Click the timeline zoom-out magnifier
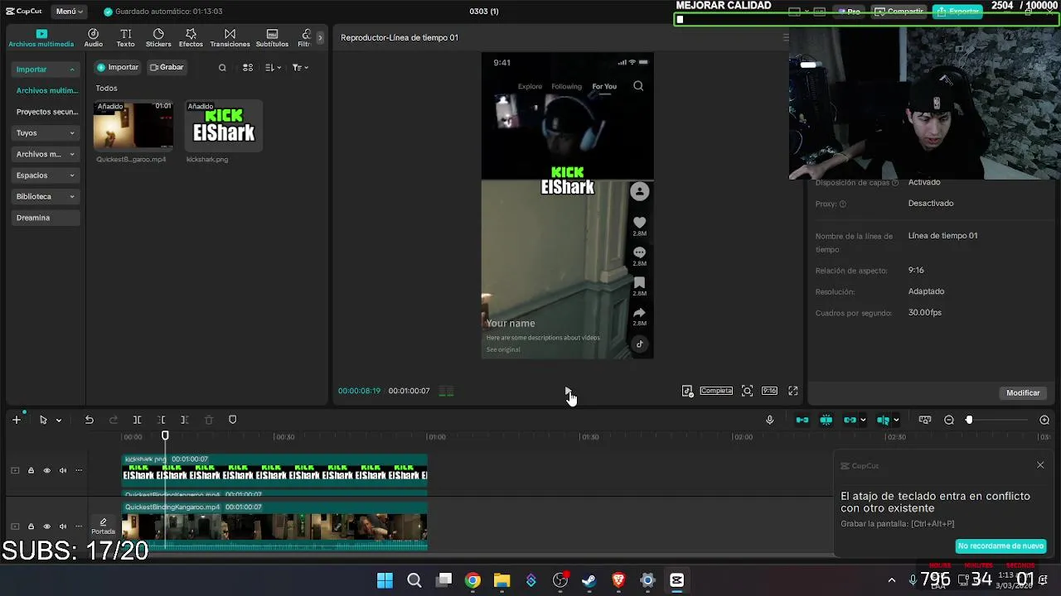 click(x=949, y=420)
